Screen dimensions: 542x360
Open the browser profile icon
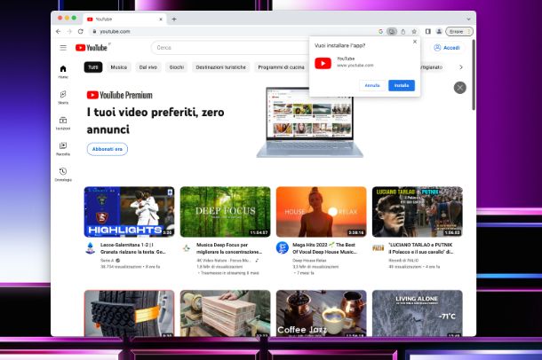[x=439, y=31]
